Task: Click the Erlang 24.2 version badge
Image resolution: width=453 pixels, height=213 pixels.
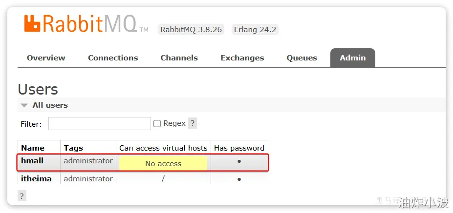Action: point(255,29)
